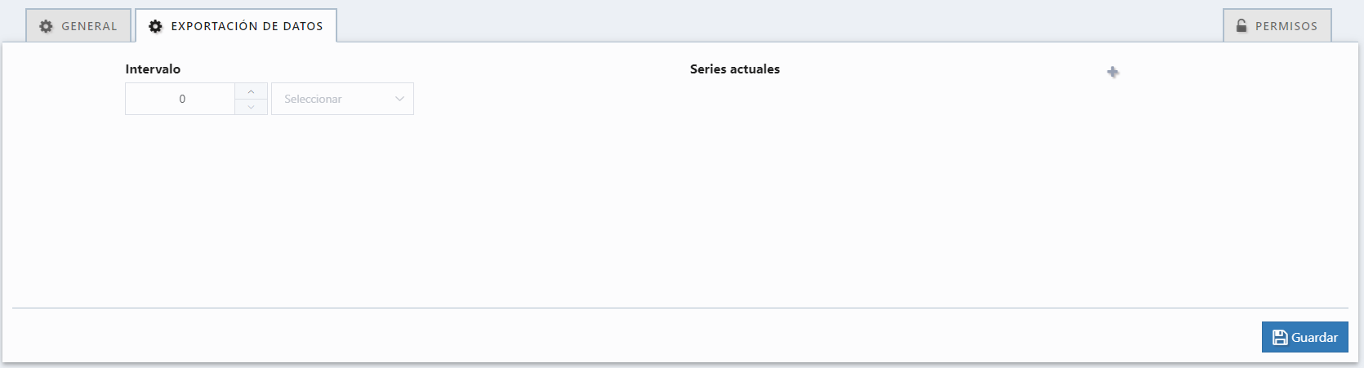Click the horizontal separator above Guardar
Image resolution: width=1364 pixels, height=368 pixels.
click(x=680, y=308)
